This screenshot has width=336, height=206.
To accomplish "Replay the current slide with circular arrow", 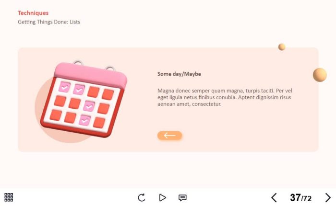I will [142, 197].
